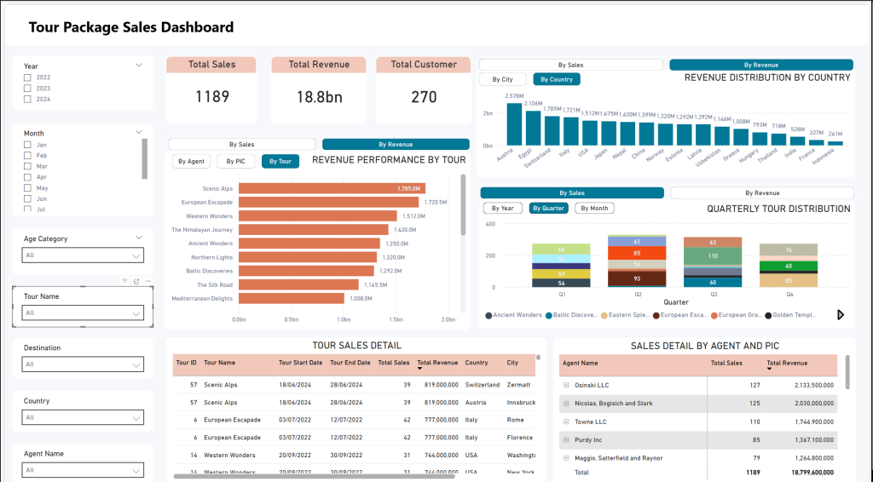Click the sort arrow under Tour Sales Detail Total Revenue
The width and height of the screenshot is (873, 482).
(419, 369)
